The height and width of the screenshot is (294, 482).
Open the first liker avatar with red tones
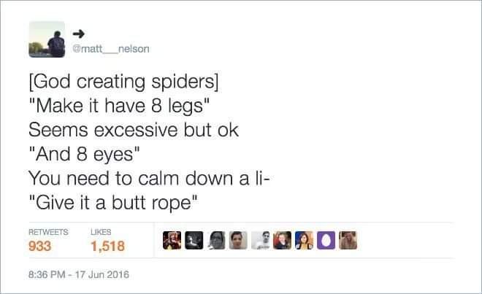172,240
